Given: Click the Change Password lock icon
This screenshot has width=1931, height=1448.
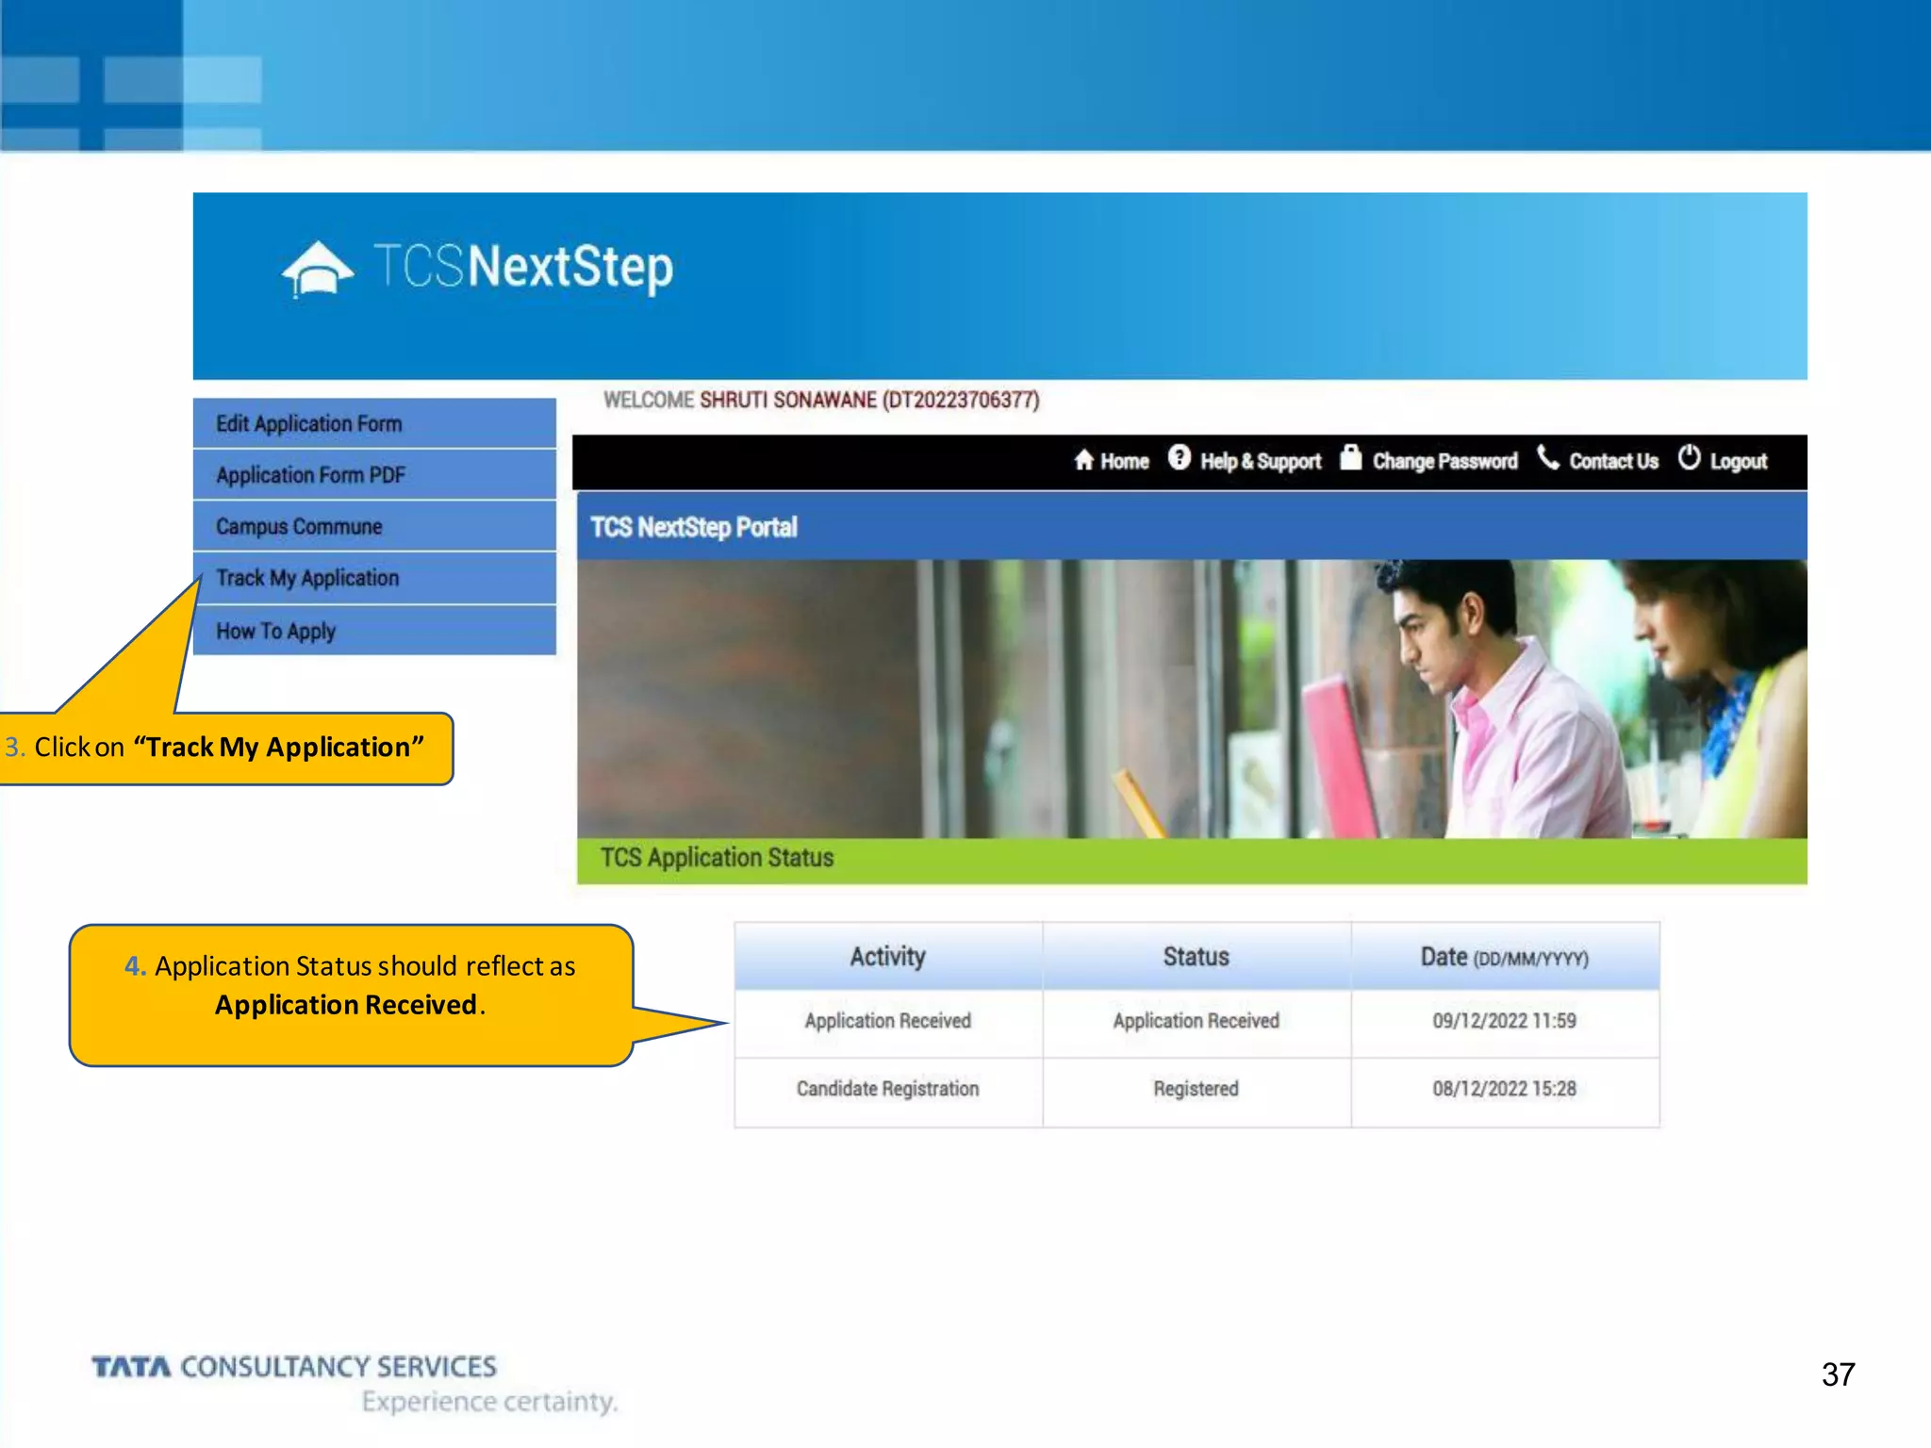Looking at the screenshot, I should tap(1350, 458).
